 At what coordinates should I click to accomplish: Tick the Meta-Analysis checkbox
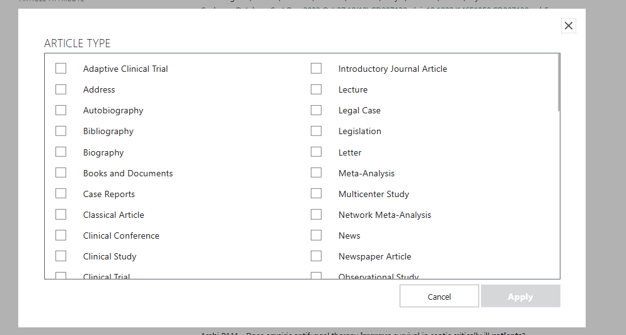(x=316, y=173)
